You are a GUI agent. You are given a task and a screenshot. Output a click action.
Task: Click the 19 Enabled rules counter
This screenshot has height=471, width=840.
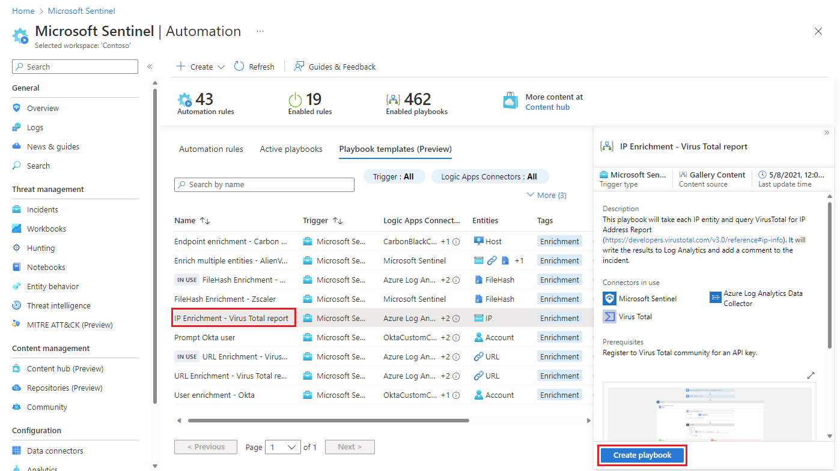coord(310,103)
